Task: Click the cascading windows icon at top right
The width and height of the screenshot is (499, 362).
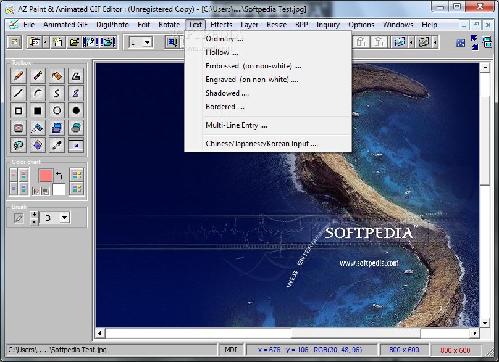Action: click(x=487, y=42)
